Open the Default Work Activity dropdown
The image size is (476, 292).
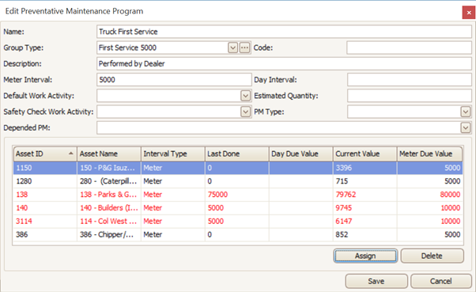tap(245, 96)
